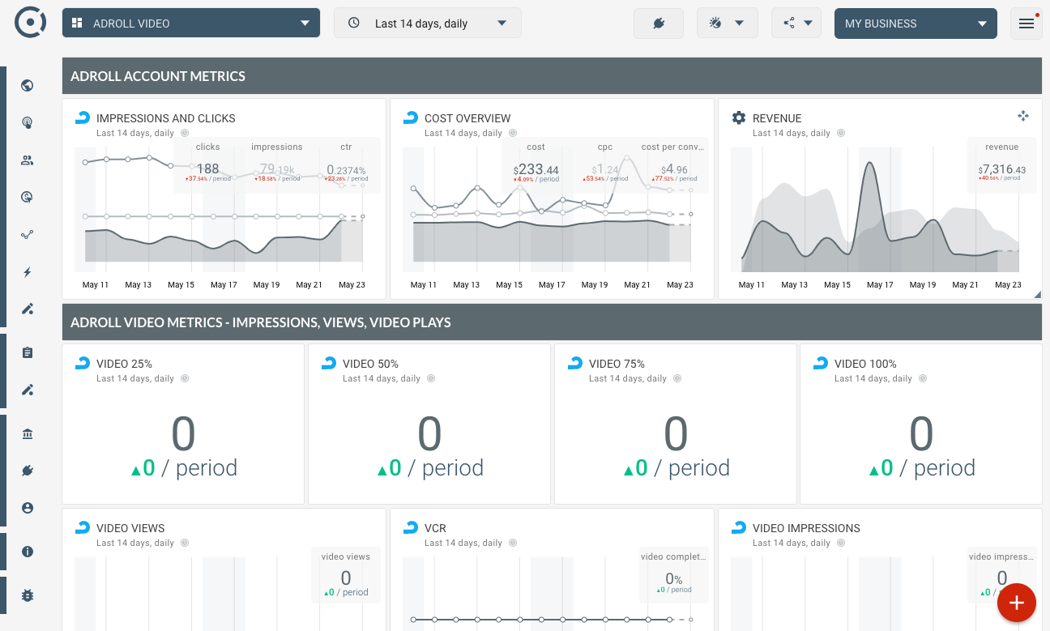Open the info circle icon in the sidebar
The image size is (1050, 631).
(28, 552)
